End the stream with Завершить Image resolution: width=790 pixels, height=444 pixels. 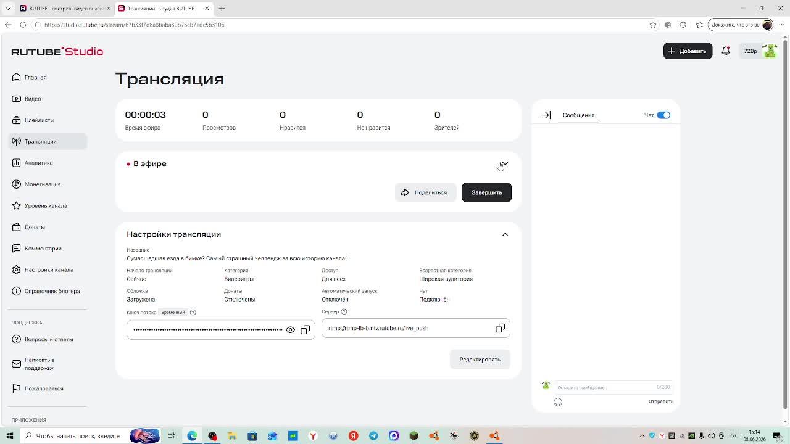(486, 192)
